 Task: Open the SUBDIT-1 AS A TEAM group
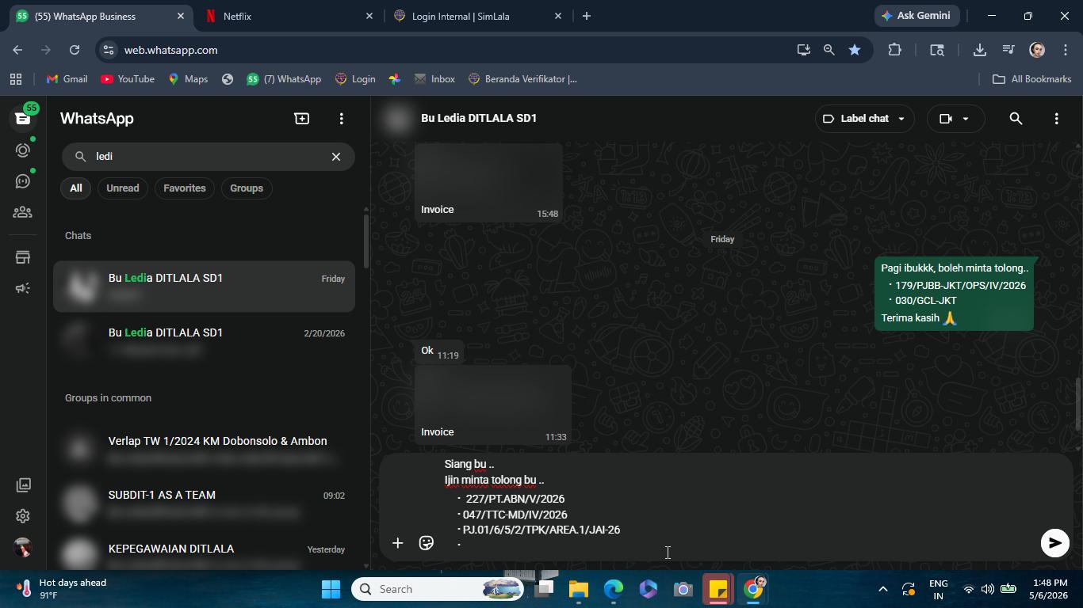[x=205, y=503]
